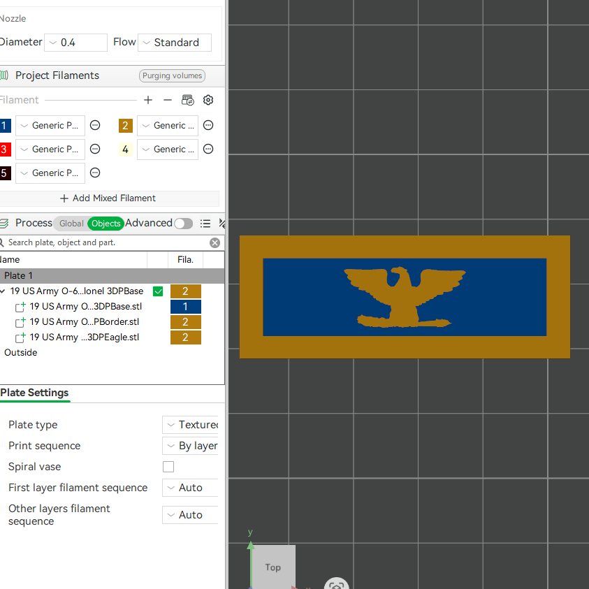Select Plate 1 row in object list
This screenshot has height=589, width=589.
coord(112,276)
